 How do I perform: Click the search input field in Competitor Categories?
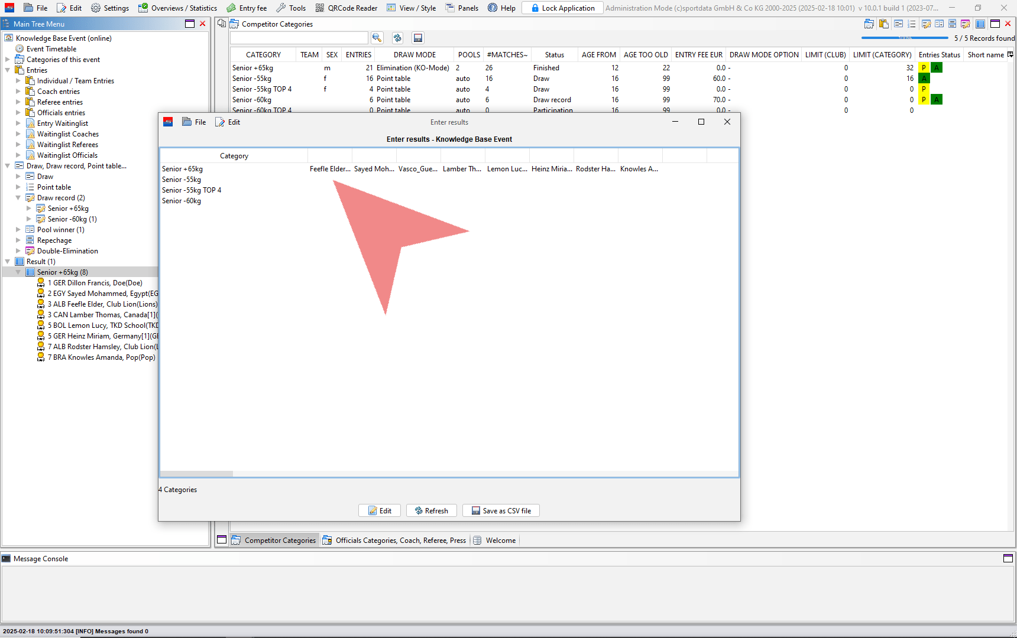[299, 38]
